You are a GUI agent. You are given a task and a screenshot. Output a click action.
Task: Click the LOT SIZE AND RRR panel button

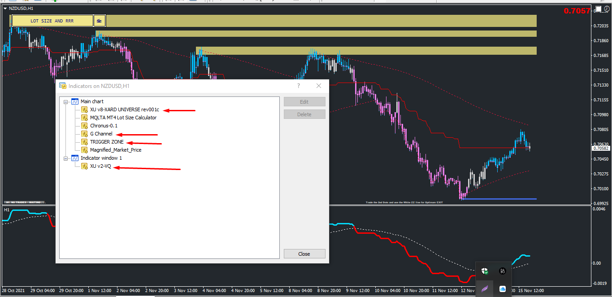point(52,21)
